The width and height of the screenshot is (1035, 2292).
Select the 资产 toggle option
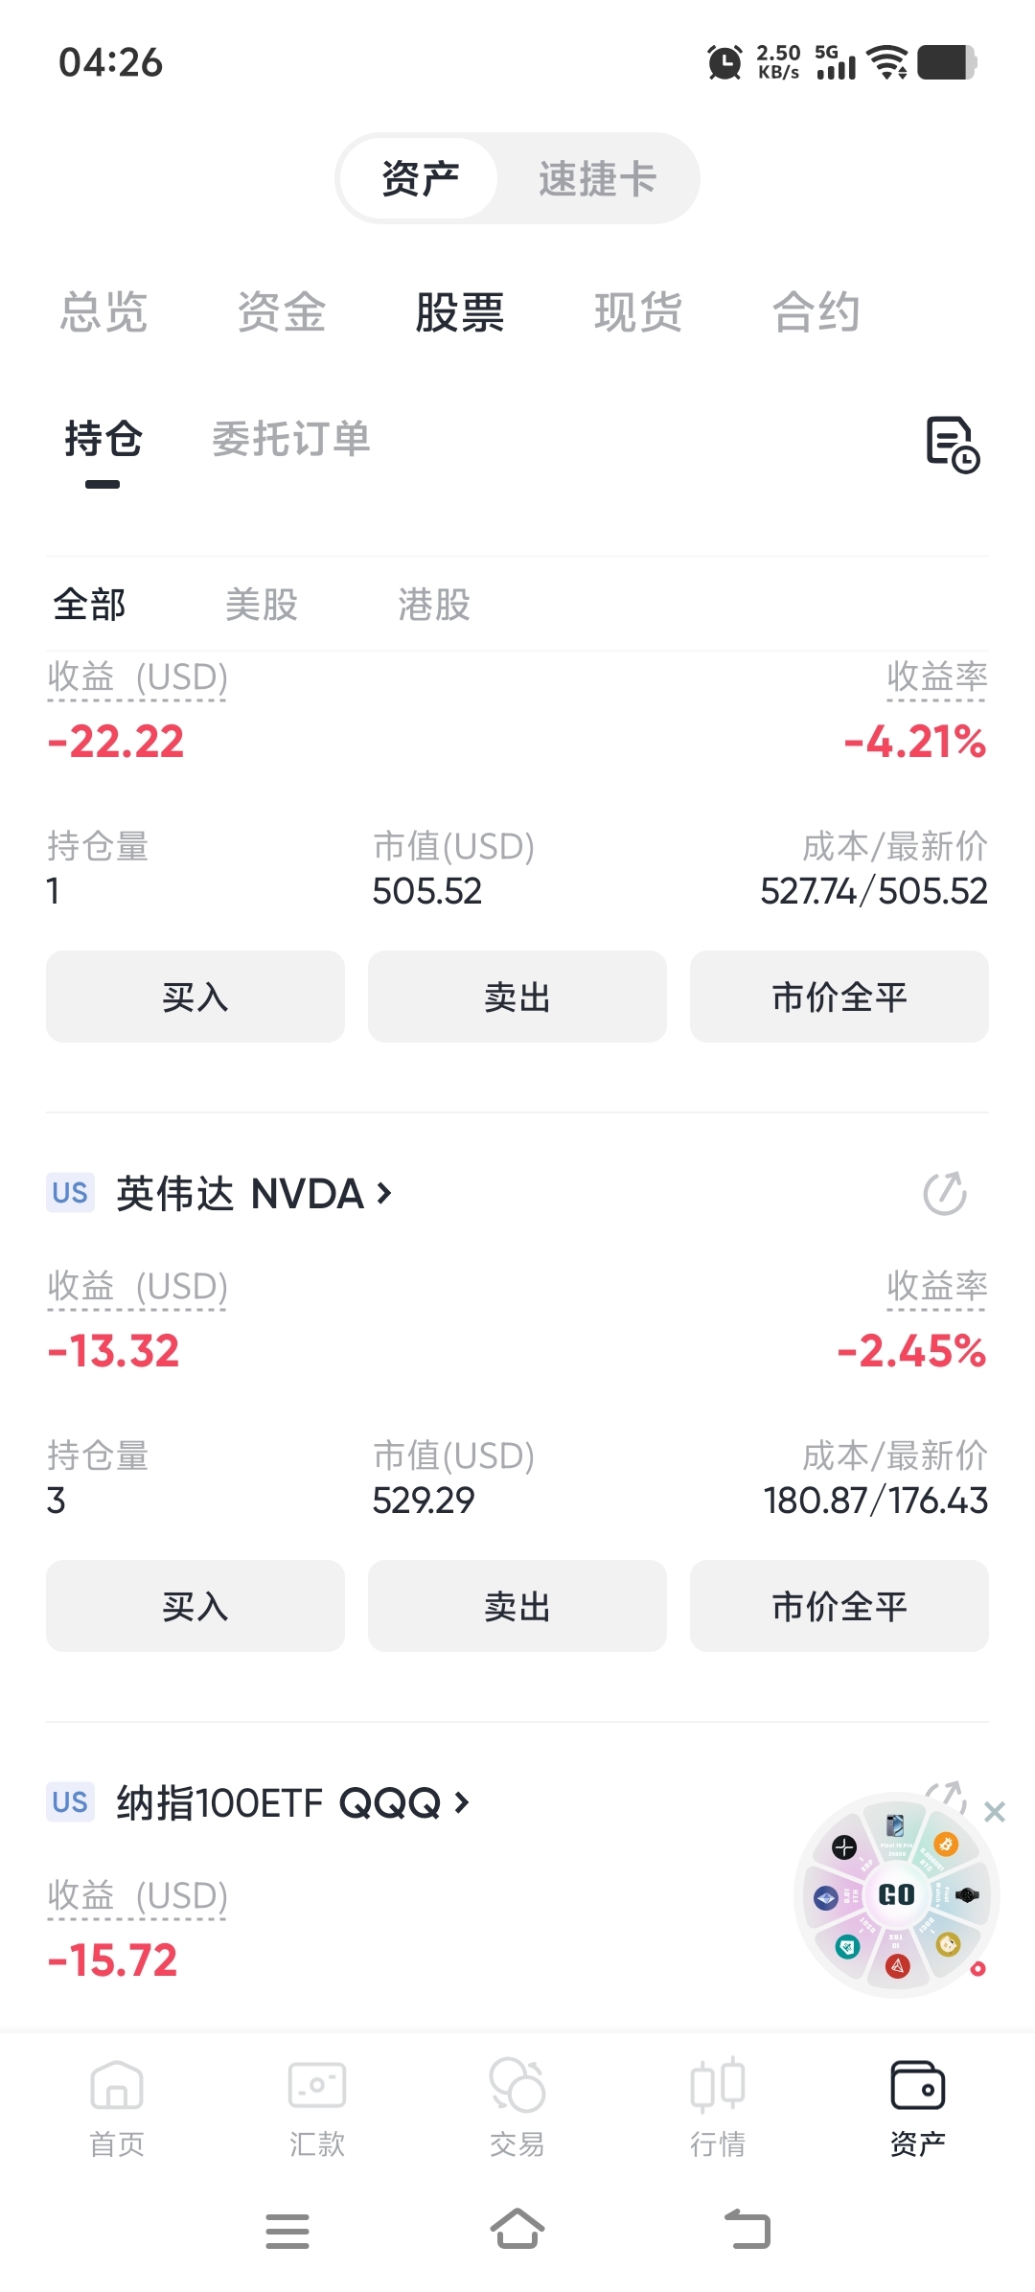pyautogui.click(x=420, y=178)
